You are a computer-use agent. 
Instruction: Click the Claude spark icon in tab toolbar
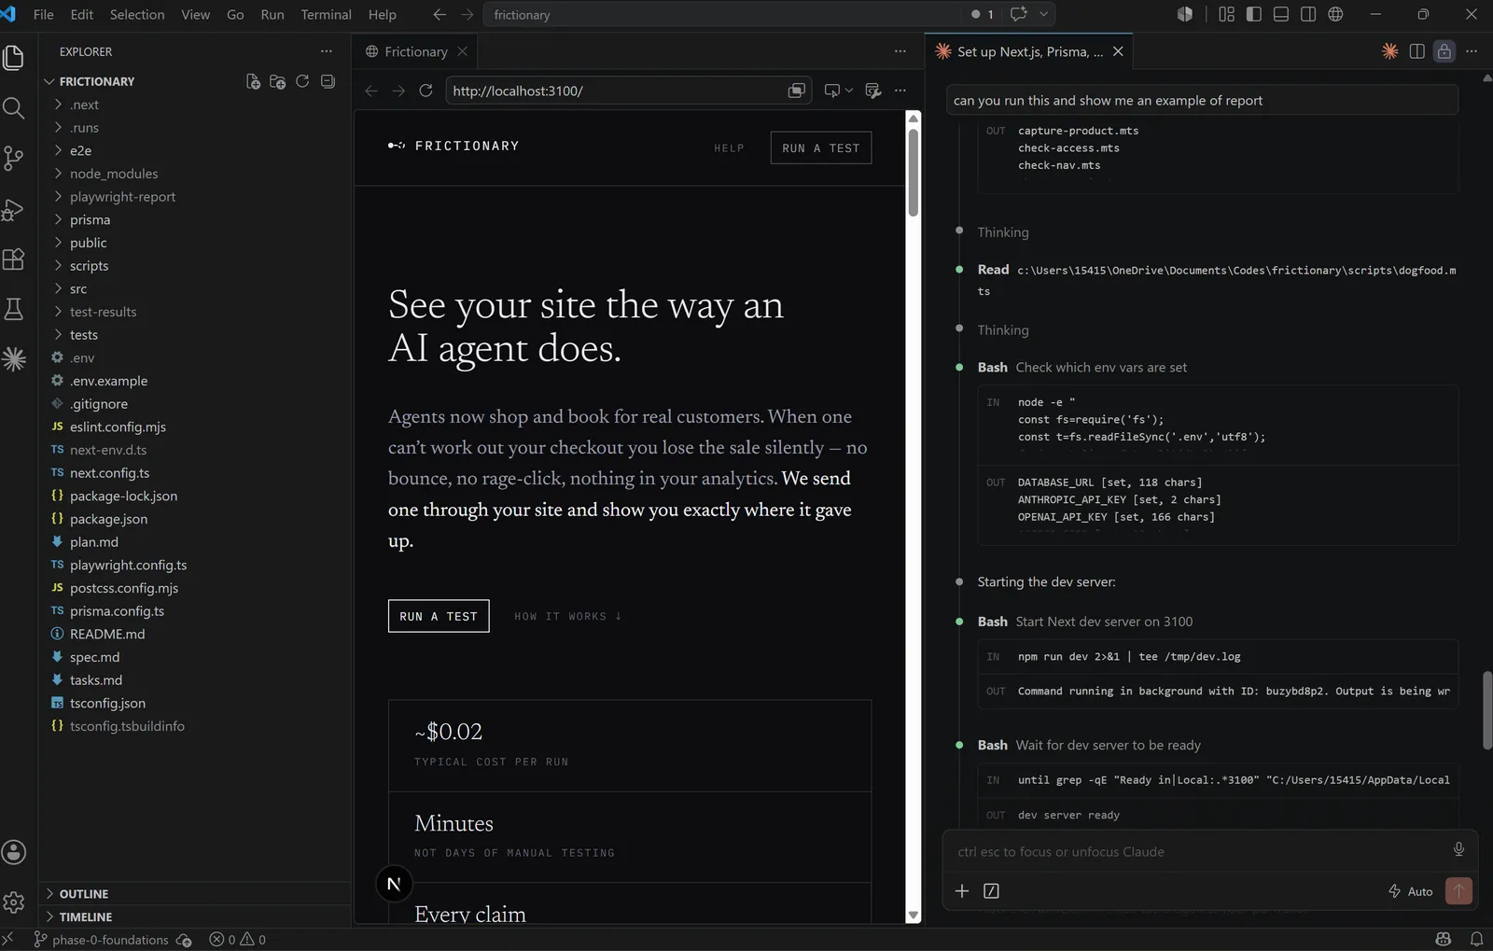(1389, 51)
